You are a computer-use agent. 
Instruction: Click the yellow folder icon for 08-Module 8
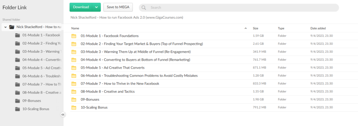(74, 92)
